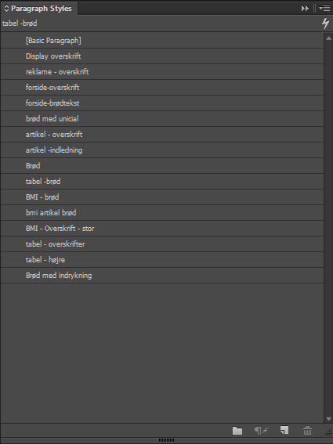
Task: Click the scrollbar up arrow
Action: coord(328,38)
